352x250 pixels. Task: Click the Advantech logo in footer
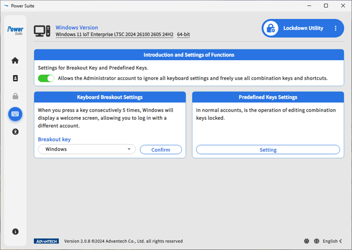46,241
